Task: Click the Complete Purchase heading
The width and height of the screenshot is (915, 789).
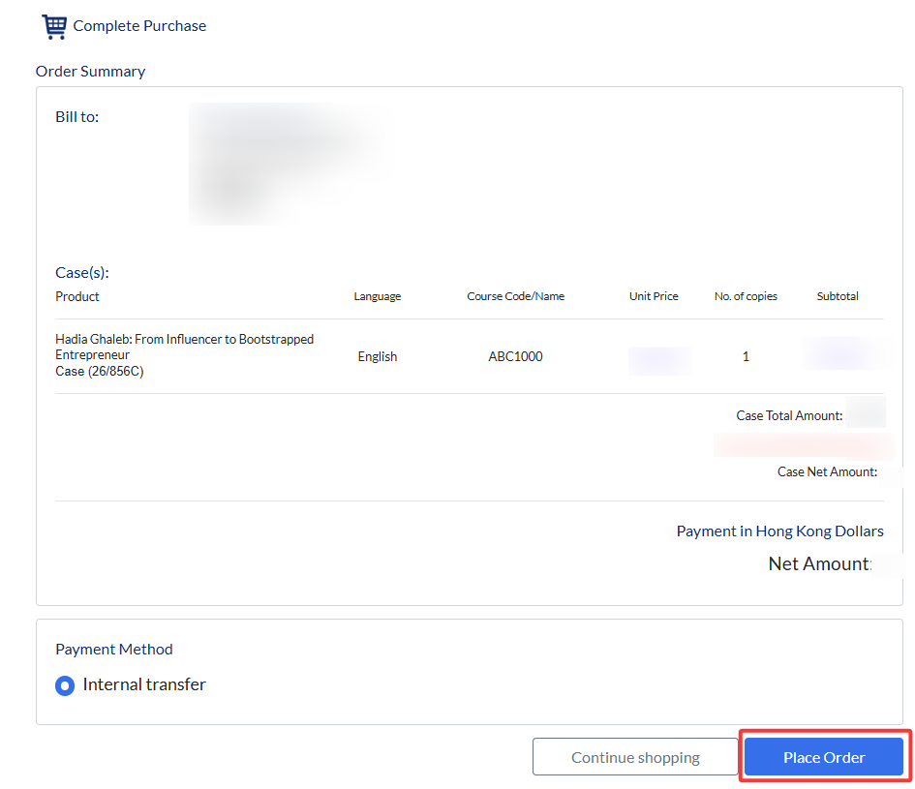Action: click(139, 26)
